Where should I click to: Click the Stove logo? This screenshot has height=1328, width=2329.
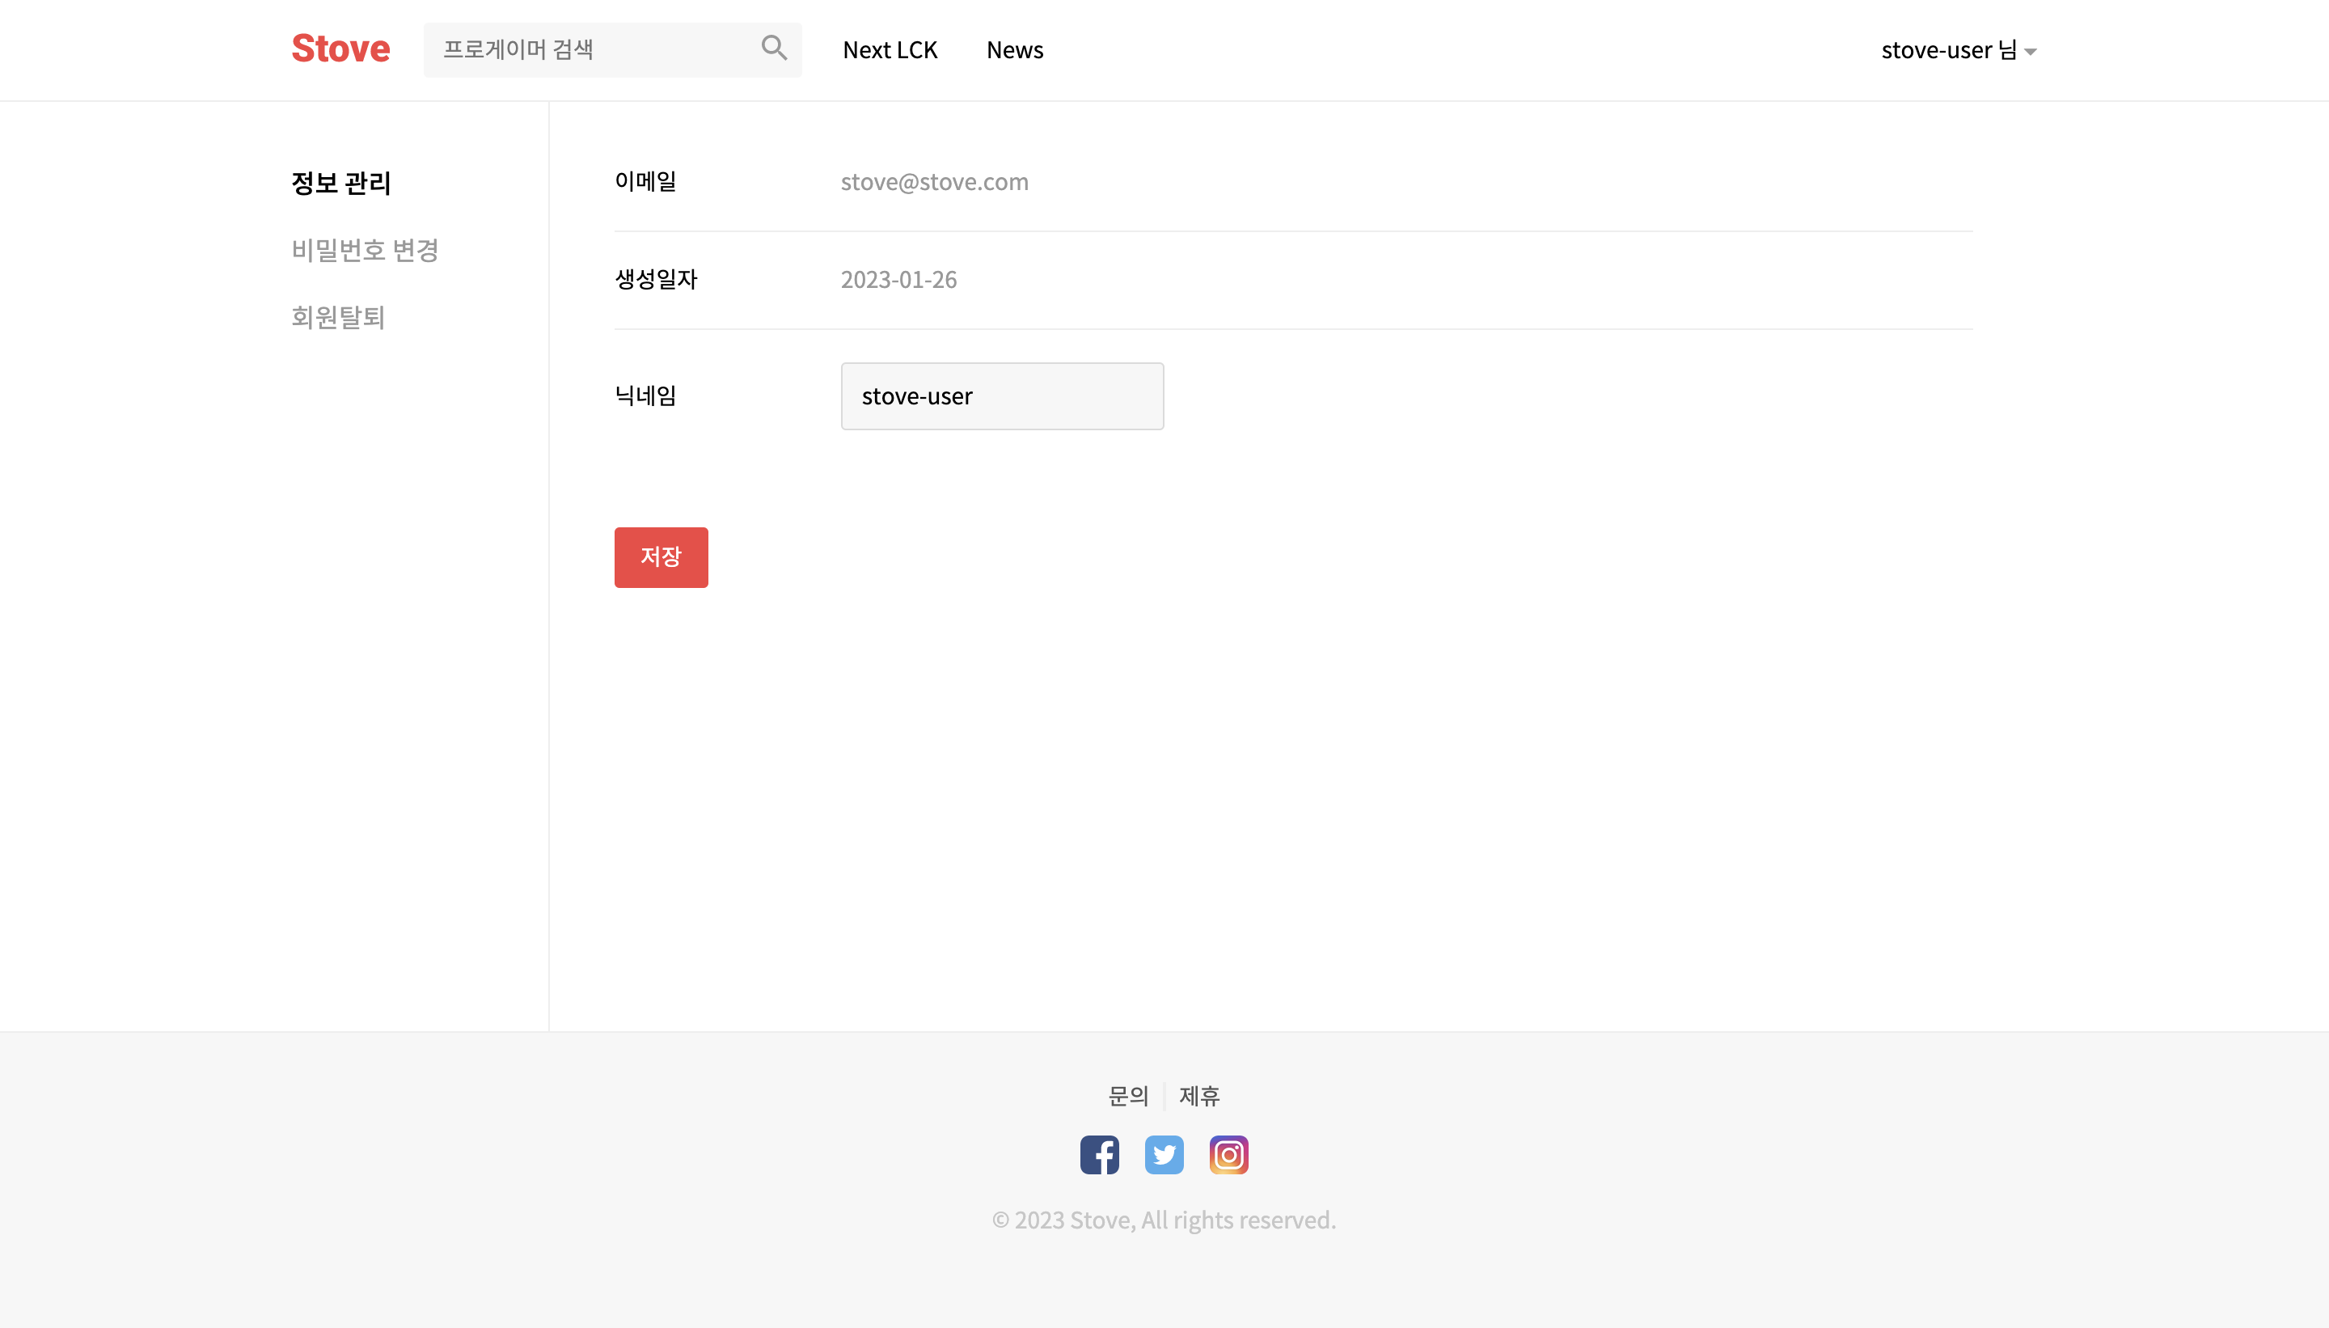pos(340,48)
